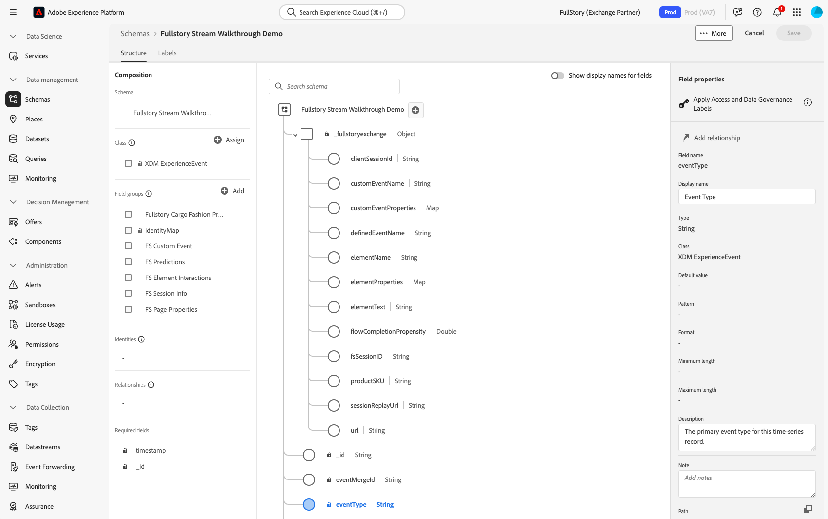
Task: Click info icon beside governance labels
Action: [x=808, y=102]
